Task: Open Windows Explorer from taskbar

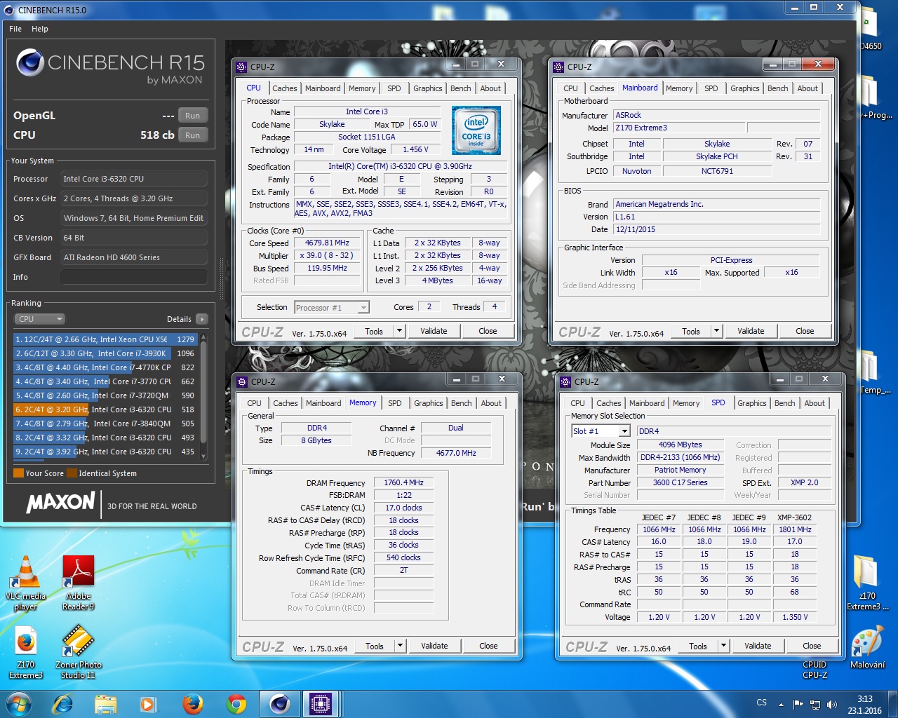Action: point(105,704)
